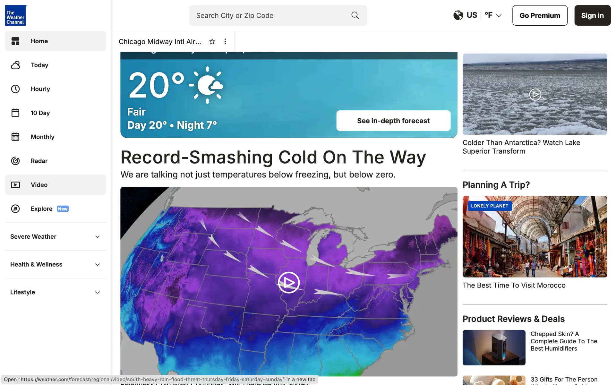This screenshot has height=385, width=616.
Task: Play the Record-Smashing Cold map video
Action: [289, 282]
